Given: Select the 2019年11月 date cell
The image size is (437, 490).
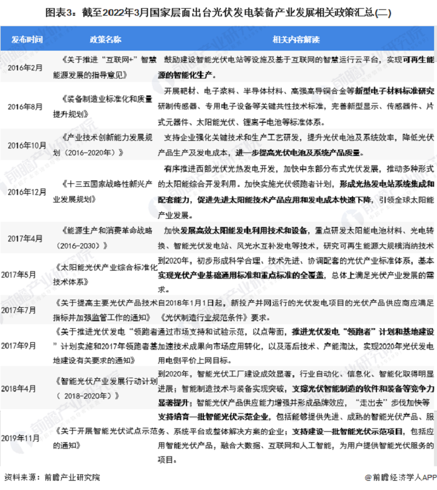Looking at the screenshot, I should [20, 438].
